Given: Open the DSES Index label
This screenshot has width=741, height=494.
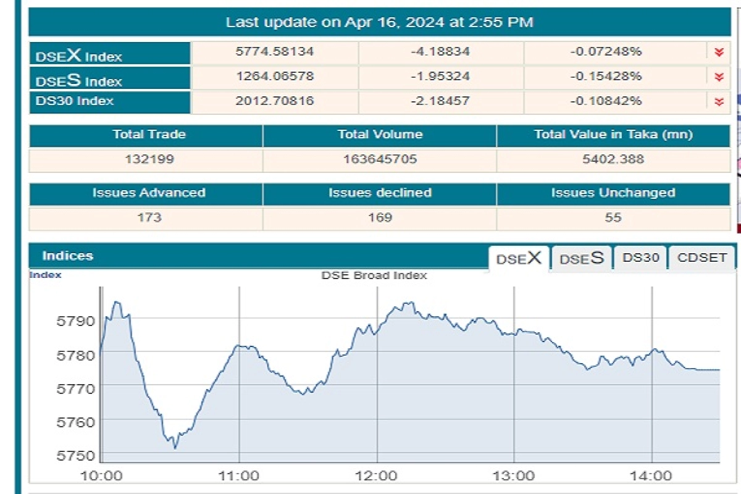Looking at the screenshot, I should [x=78, y=80].
